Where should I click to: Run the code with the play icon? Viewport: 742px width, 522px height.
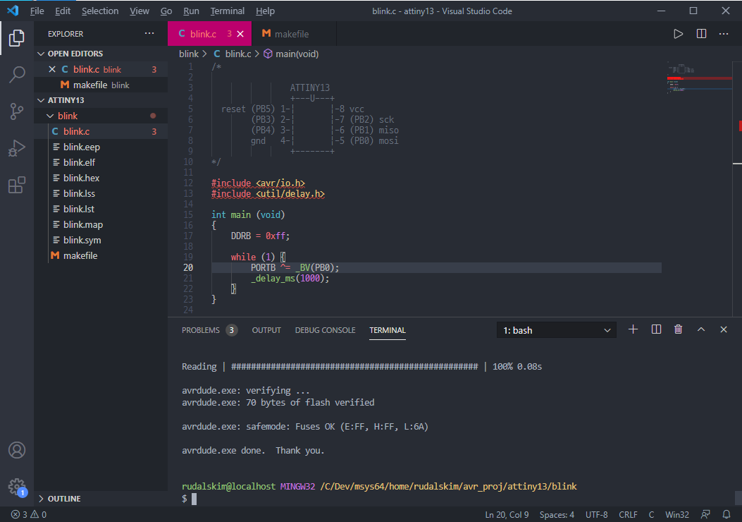(x=678, y=34)
